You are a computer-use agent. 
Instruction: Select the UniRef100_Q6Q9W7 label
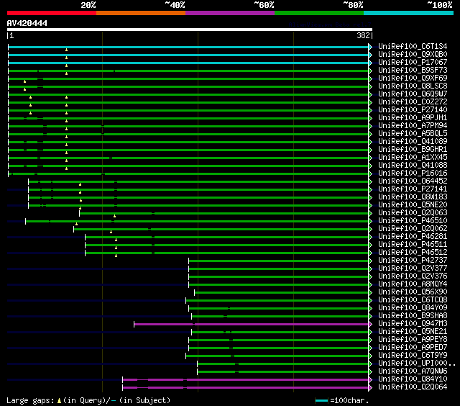413,94
